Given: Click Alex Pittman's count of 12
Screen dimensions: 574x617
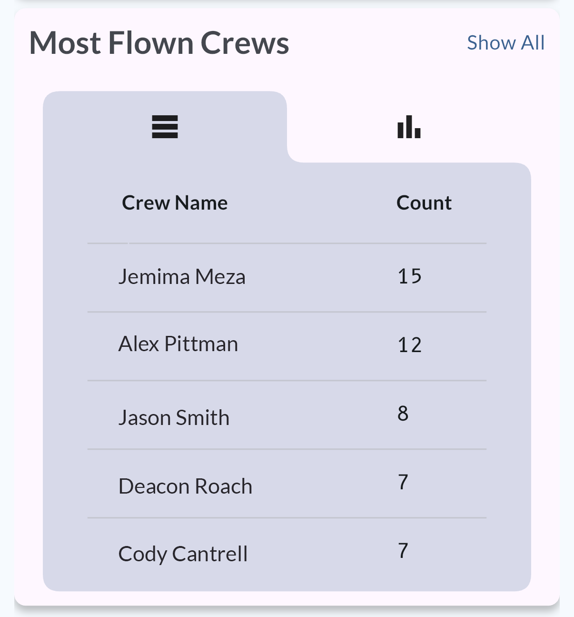Looking at the screenshot, I should point(409,345).
